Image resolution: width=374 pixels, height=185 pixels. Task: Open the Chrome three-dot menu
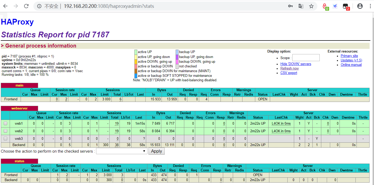370,6
